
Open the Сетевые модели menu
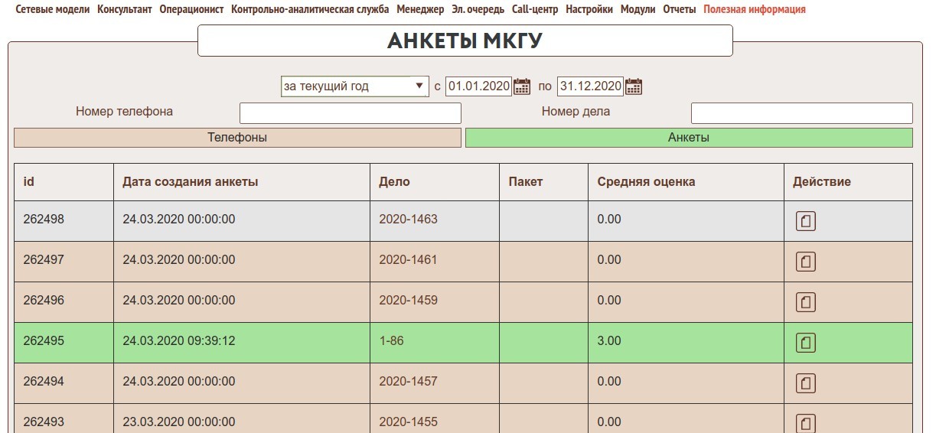coord(52,10)
